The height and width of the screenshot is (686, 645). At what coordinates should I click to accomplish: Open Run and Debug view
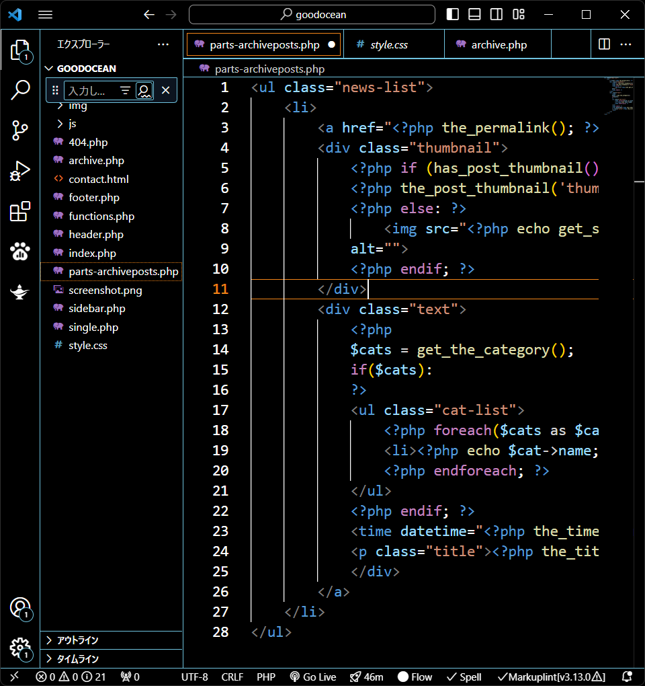tap(20, 171)
